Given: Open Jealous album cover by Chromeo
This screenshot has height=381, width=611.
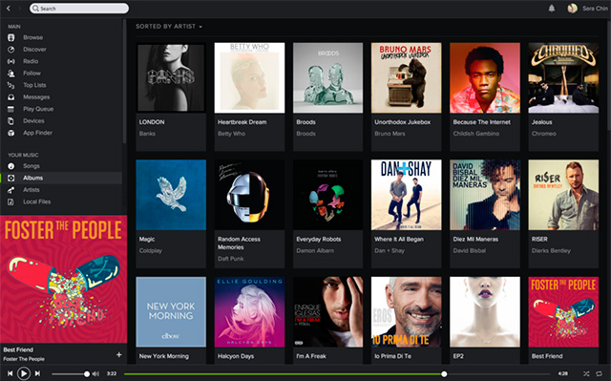Looking at the screenshot, I should click(x=563, y=78).
